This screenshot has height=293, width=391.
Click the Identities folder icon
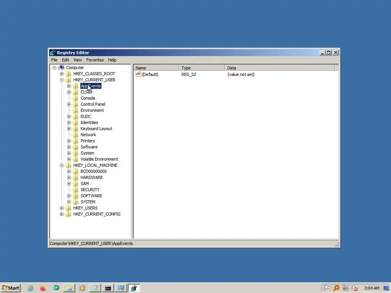(76, 122)
